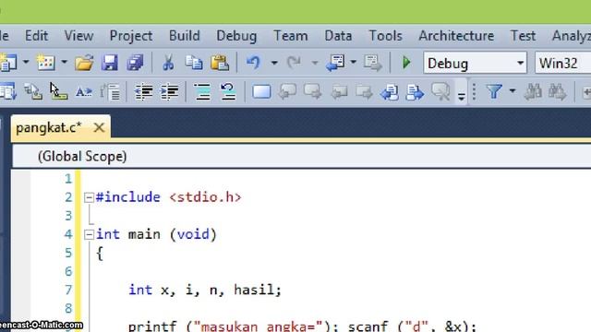Viewport: 591px width, 332px height.
Task: Open the Win32 platform dropdown
Action: point(563,63)
